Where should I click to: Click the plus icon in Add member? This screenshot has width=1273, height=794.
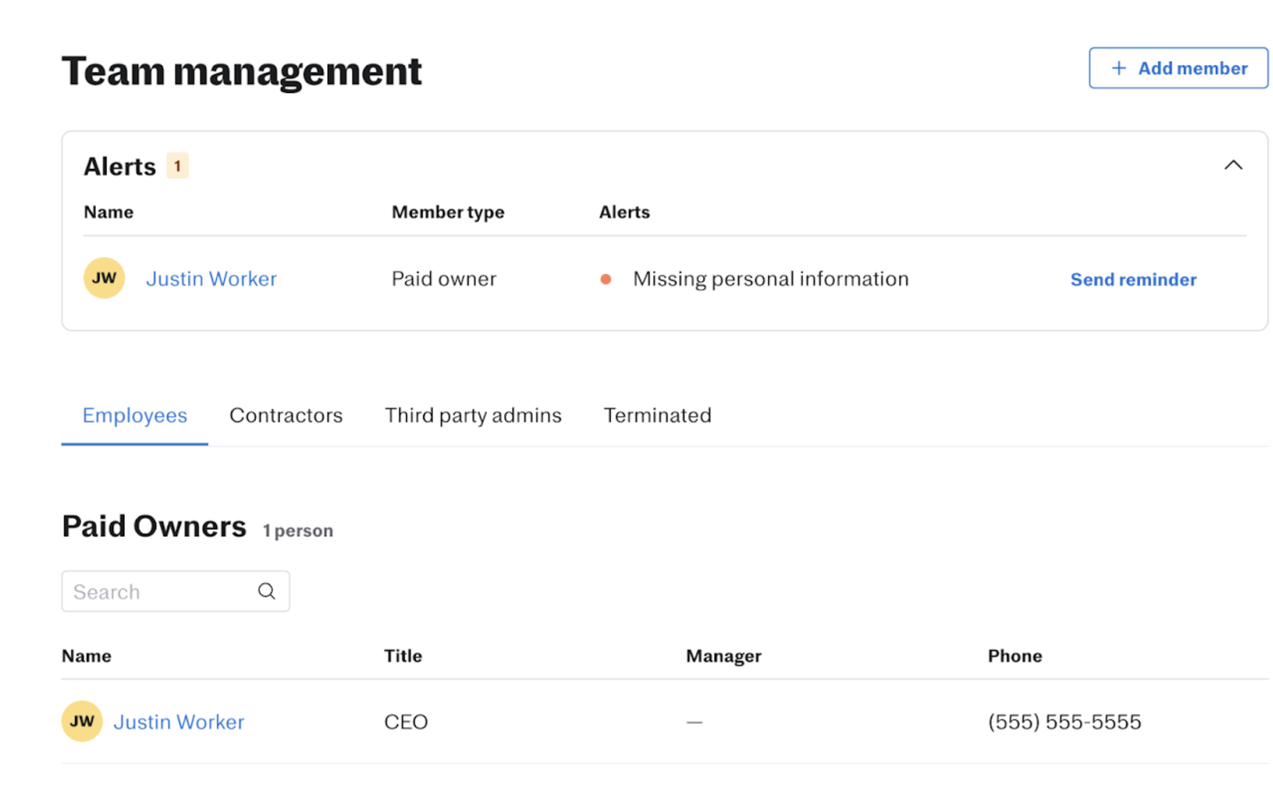(1118, 68)
